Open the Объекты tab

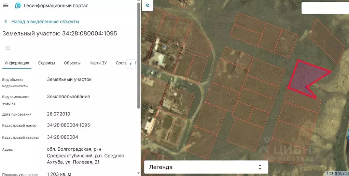tap(72, 63)
